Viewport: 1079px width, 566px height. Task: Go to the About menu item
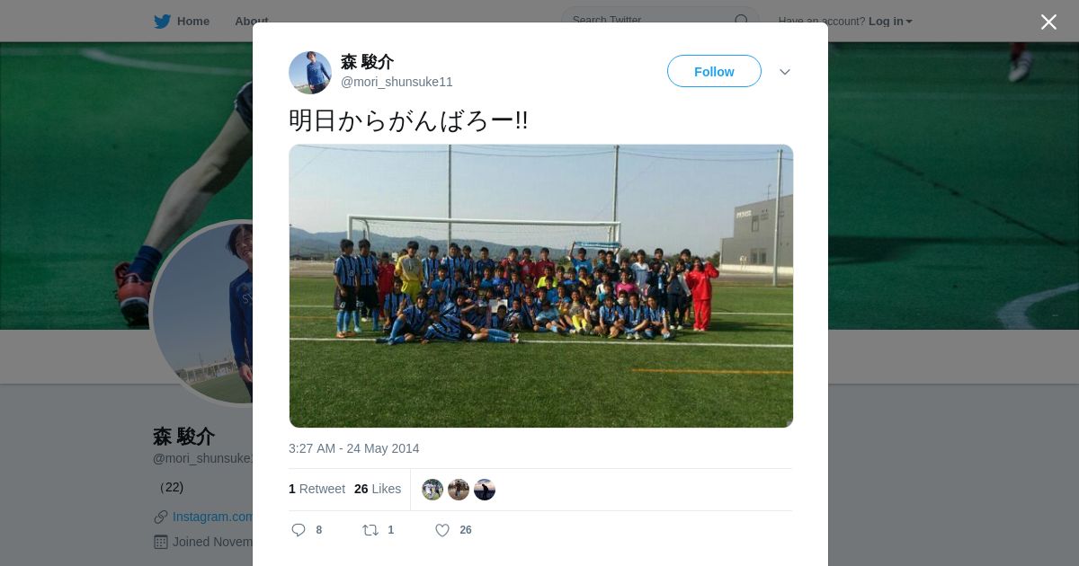(252, 21)
